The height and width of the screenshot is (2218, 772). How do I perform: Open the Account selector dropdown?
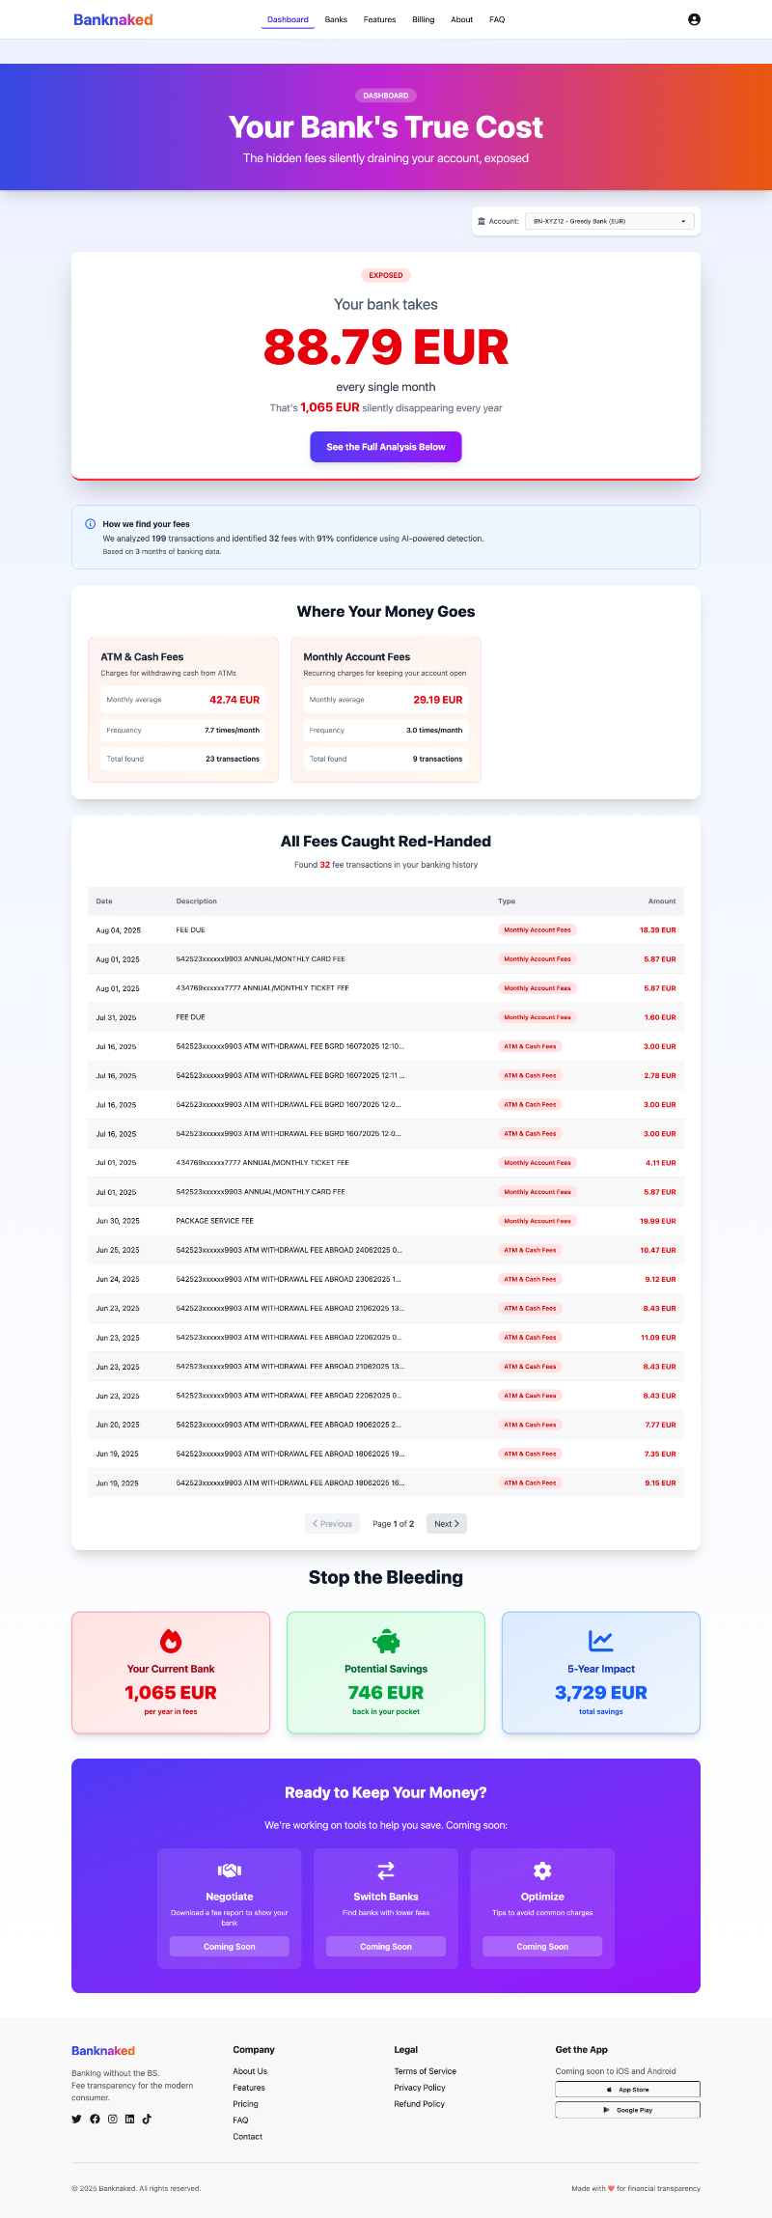[x=610, y=221]
